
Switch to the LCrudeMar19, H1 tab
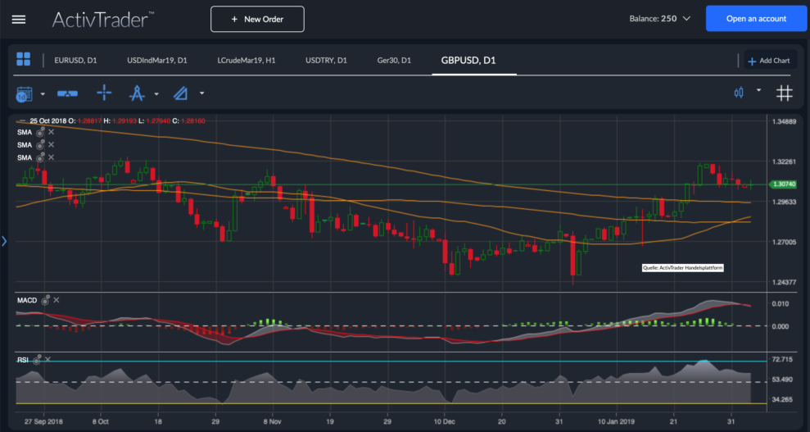[247, 60]
